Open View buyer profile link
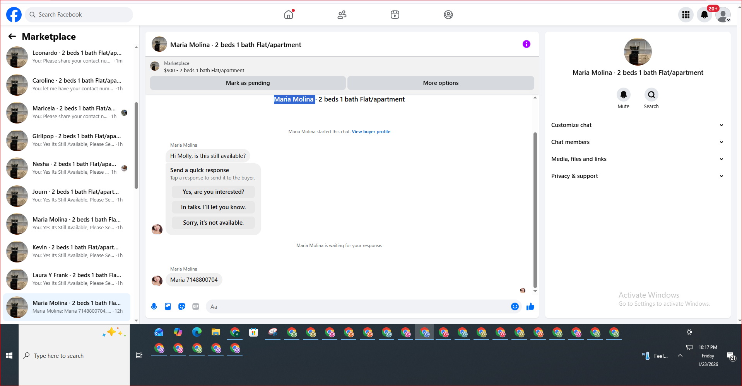Viewport: 742px width, 386px height. 371,132
